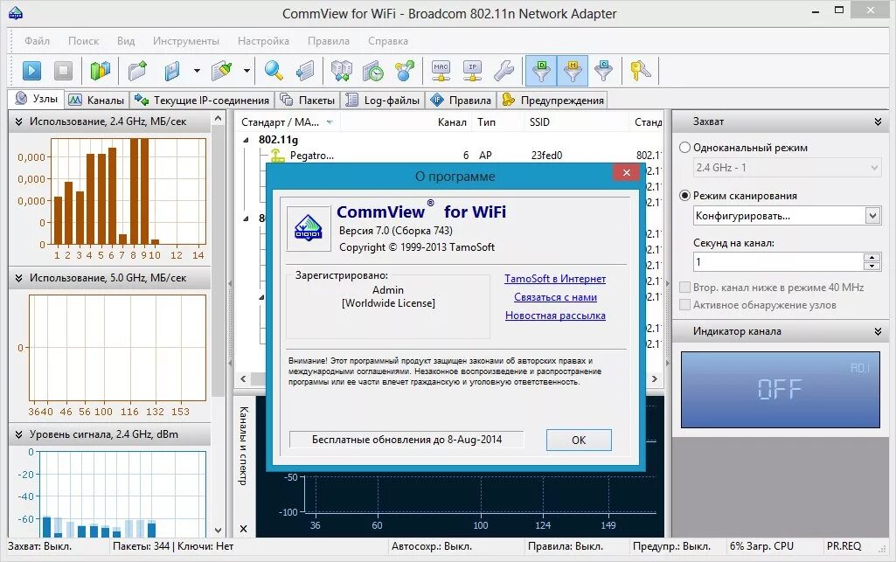Image resolution: width=896 pixels, height=562 pixels.
Task: Open the Настройка menu
Action: (263, 41)
